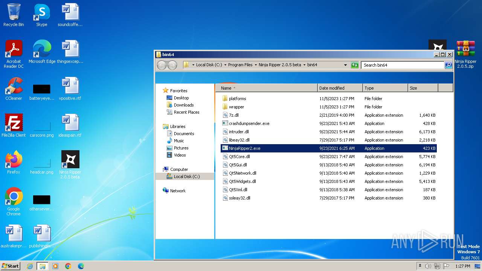Click the taskbar clock

click(x=462, y=266)
